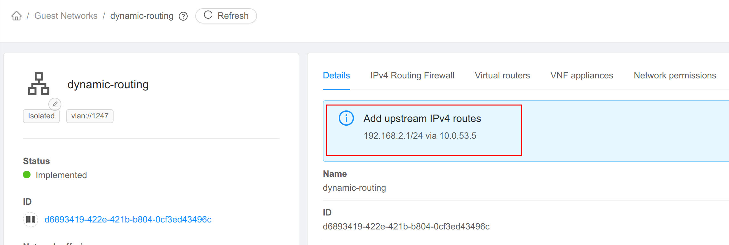Image resolution: width=729 pixels, height=245 pixels.
Task: Click the Isolated network type badge
Action: (x=41, y=116)
